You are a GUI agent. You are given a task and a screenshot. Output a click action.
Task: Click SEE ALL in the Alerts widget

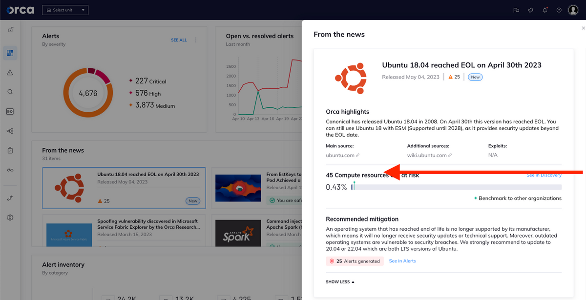point(179,40)
